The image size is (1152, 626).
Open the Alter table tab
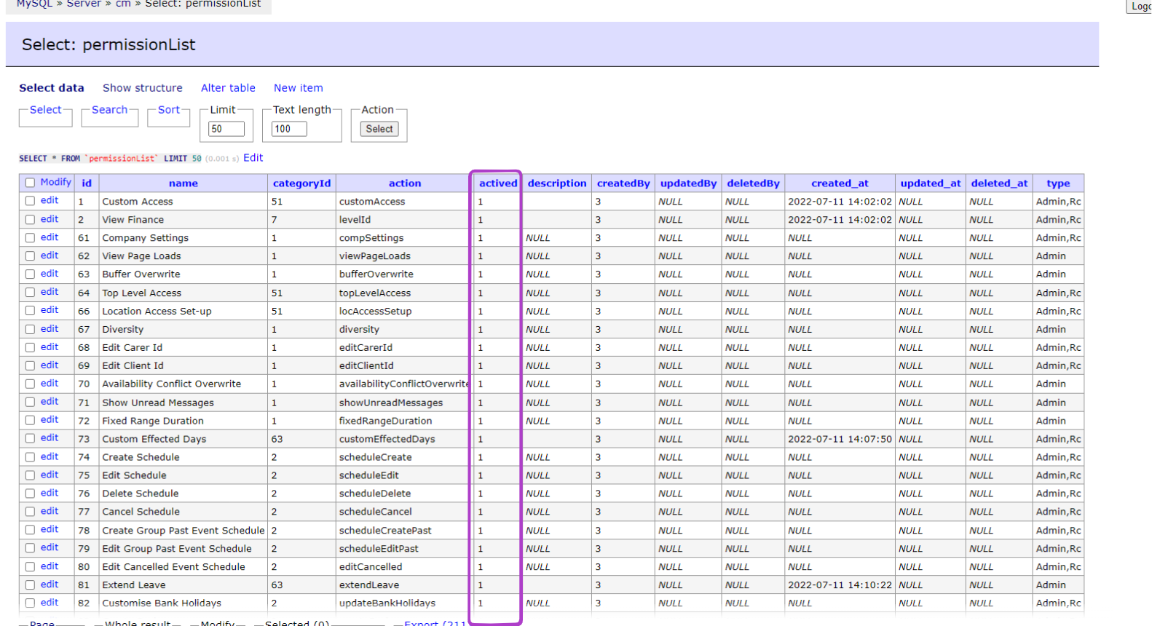point(228,88)
